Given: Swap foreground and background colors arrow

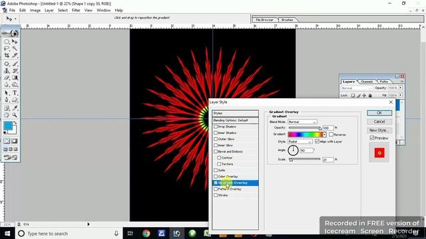Looking at the screenshot, I should tap(15, 123).
